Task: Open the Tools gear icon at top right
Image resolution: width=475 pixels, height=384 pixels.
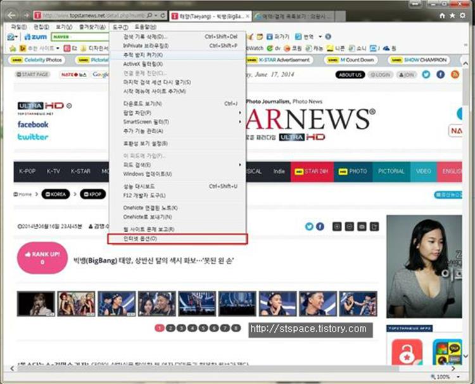Action: 462,15
